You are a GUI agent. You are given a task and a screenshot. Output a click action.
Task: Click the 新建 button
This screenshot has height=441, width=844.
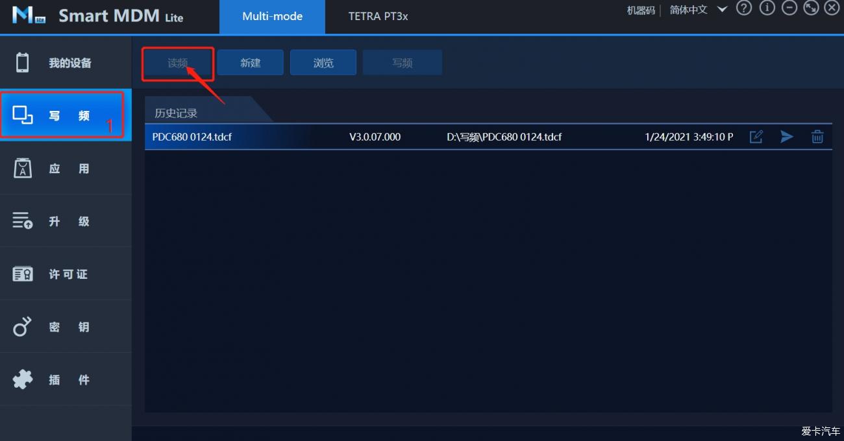[x=250, y=63]
